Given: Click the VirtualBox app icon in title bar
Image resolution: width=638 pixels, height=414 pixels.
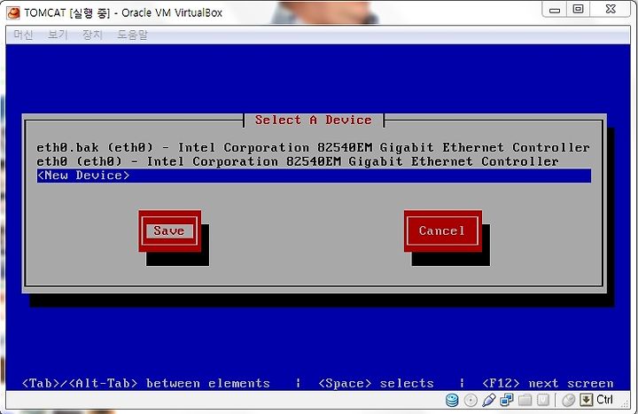Looking at the screenshot, I should (13, 12).
